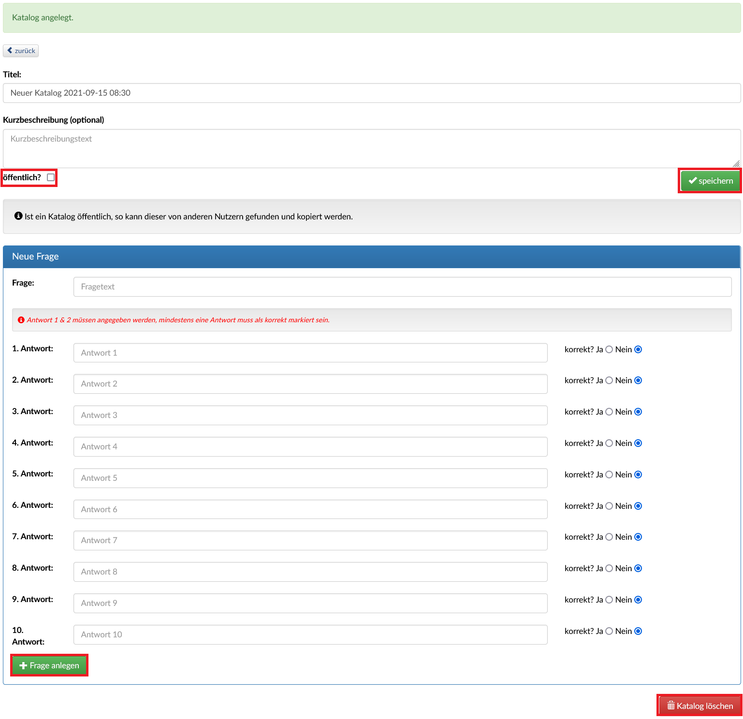Mark answer 5 as correct with Ja
Image resolution: width=743 pixels, height=719 pixels.
coord(609,475)
